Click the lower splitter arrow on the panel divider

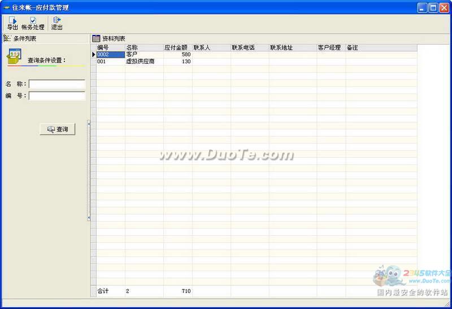click(89, 218)
